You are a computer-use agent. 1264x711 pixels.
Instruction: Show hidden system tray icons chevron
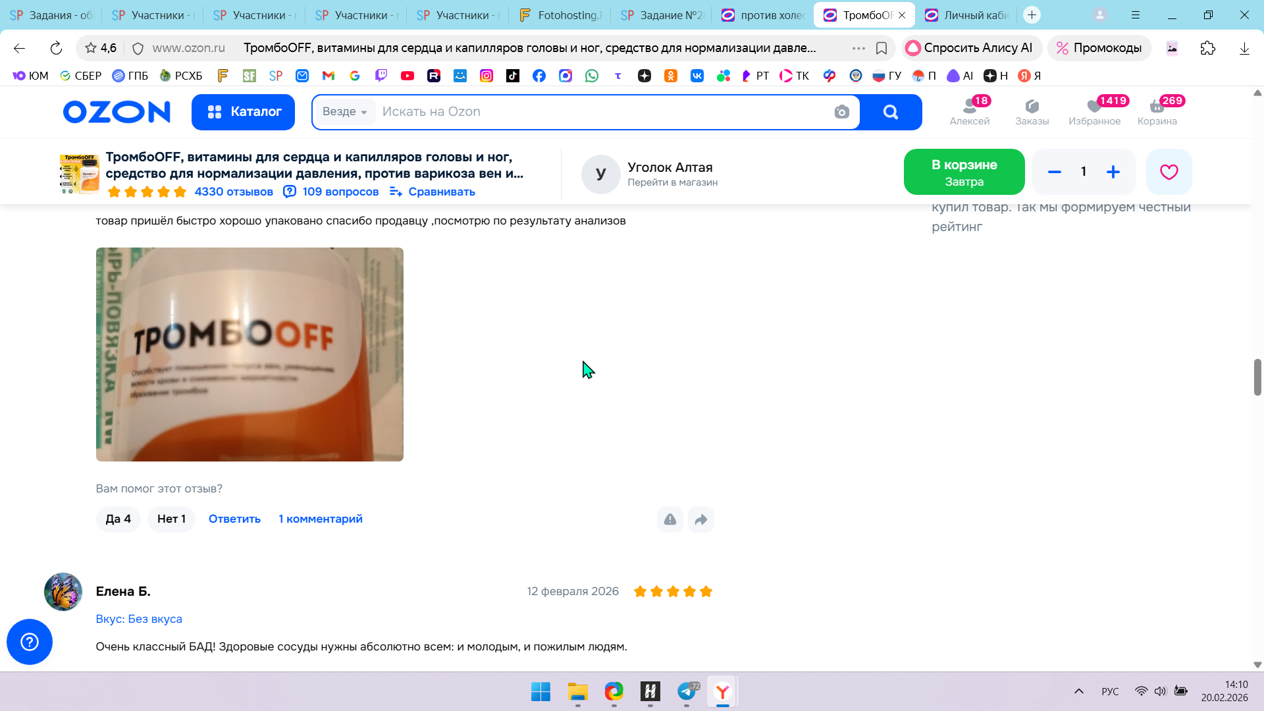coord(1078,691)
